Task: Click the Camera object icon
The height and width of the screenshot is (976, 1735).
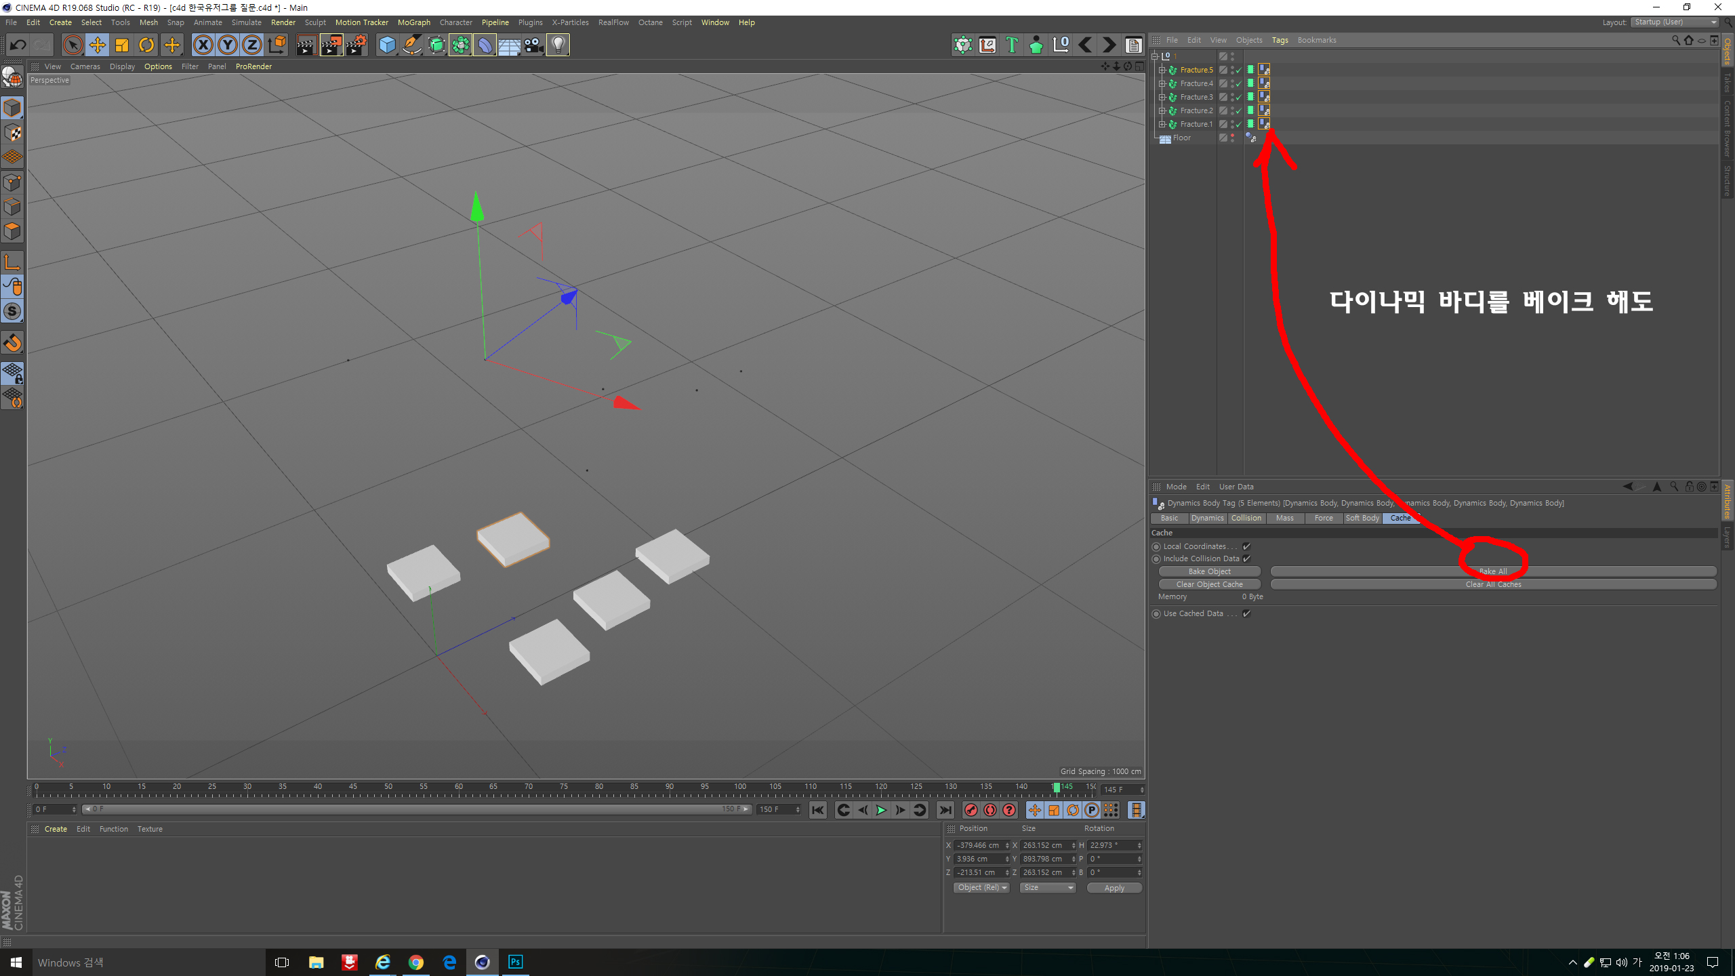Action: pos(533,45)
